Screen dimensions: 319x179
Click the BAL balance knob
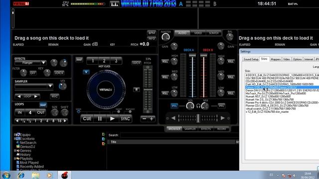click(230, 37)
